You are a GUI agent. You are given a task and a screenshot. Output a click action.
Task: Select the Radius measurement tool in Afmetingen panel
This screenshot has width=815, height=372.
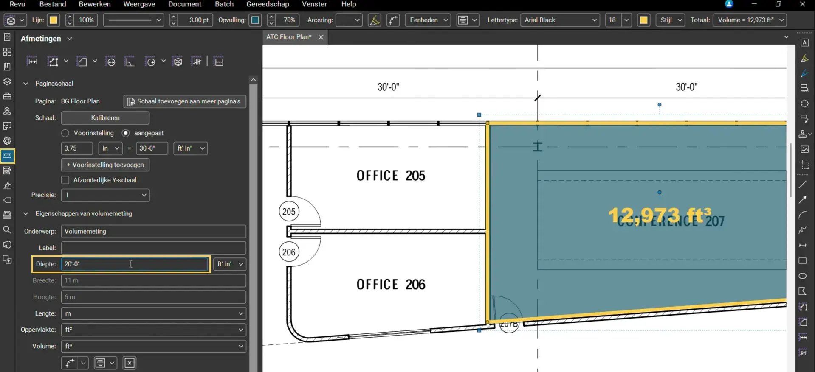click(x=150, y=62)
